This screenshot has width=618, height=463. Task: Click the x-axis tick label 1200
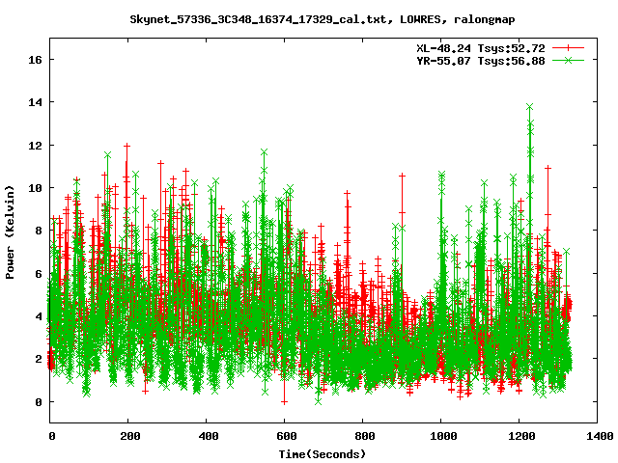click(x=521, y=436)
